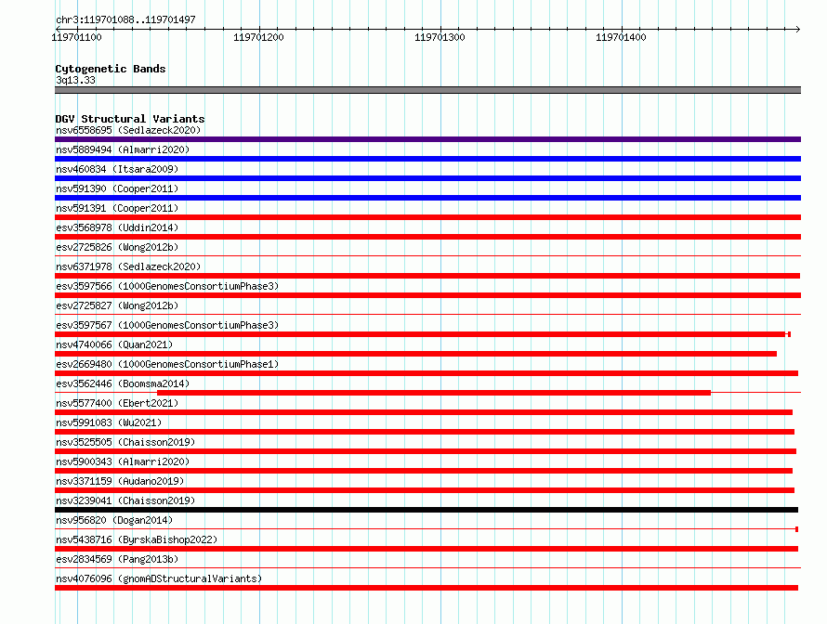827x624 pixels.
Task: Open nsv5438716 (ByrskaBishop2022) label
Action: pos(137,539)
